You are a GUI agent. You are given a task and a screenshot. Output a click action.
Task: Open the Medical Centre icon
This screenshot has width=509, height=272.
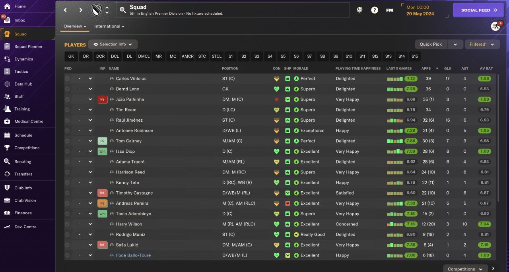7,121
